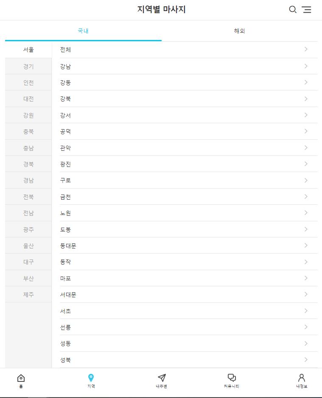
Task: Select 제주 in the region sidebar
Action: (28, 294)
